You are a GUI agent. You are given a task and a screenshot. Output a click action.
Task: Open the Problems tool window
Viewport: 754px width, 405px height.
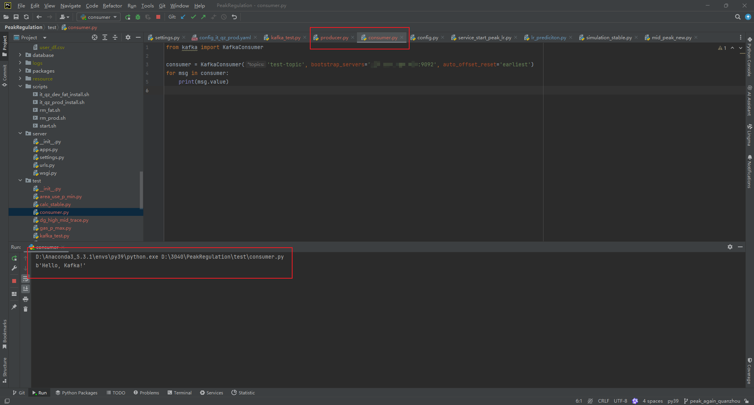pyautogui.click(x=146, y=393)
